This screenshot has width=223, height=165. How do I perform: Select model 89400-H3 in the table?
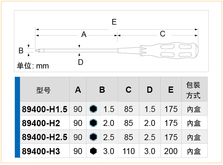point(41,151)
